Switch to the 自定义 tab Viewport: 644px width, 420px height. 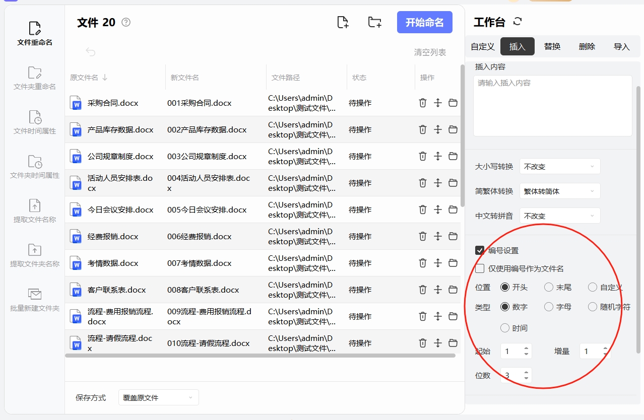483,46
